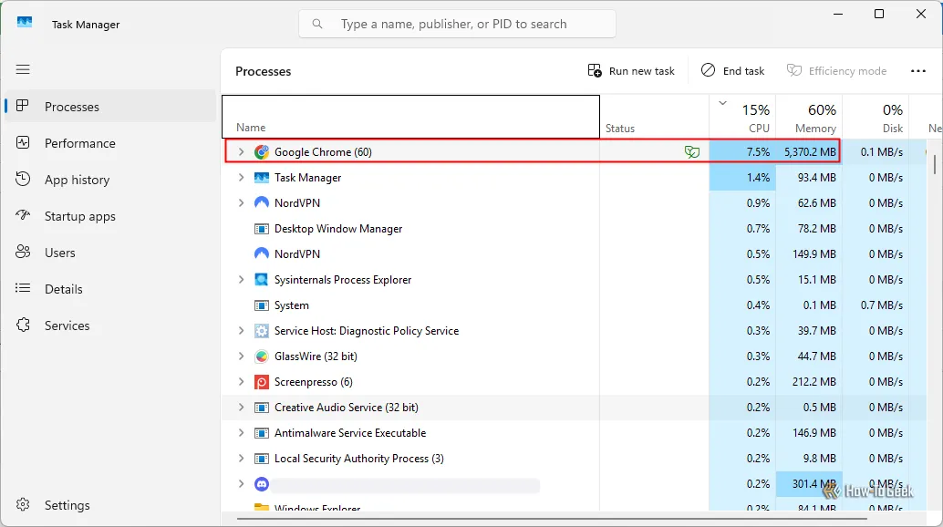This screenshot has width=943, height=527.
Task: Click the GlassWire process icon
Action: (x=262, y=356)
